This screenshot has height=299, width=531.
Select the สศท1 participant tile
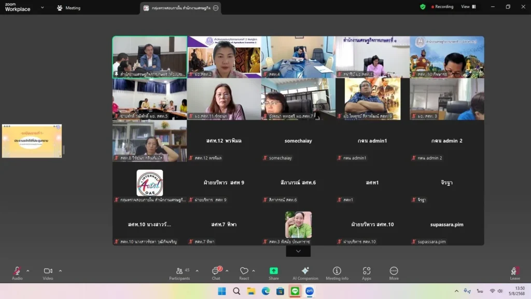click(372, 183)
